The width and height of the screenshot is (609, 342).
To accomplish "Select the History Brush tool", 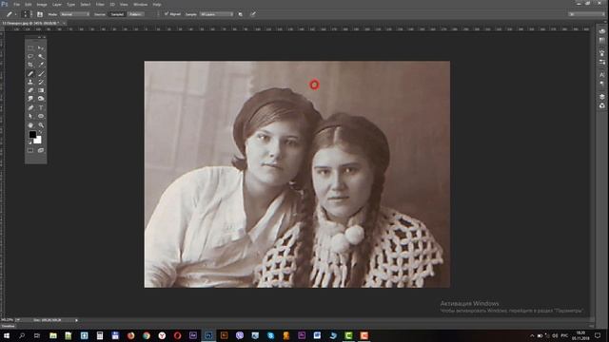I will pyautogui.click(x=41, y=82).
